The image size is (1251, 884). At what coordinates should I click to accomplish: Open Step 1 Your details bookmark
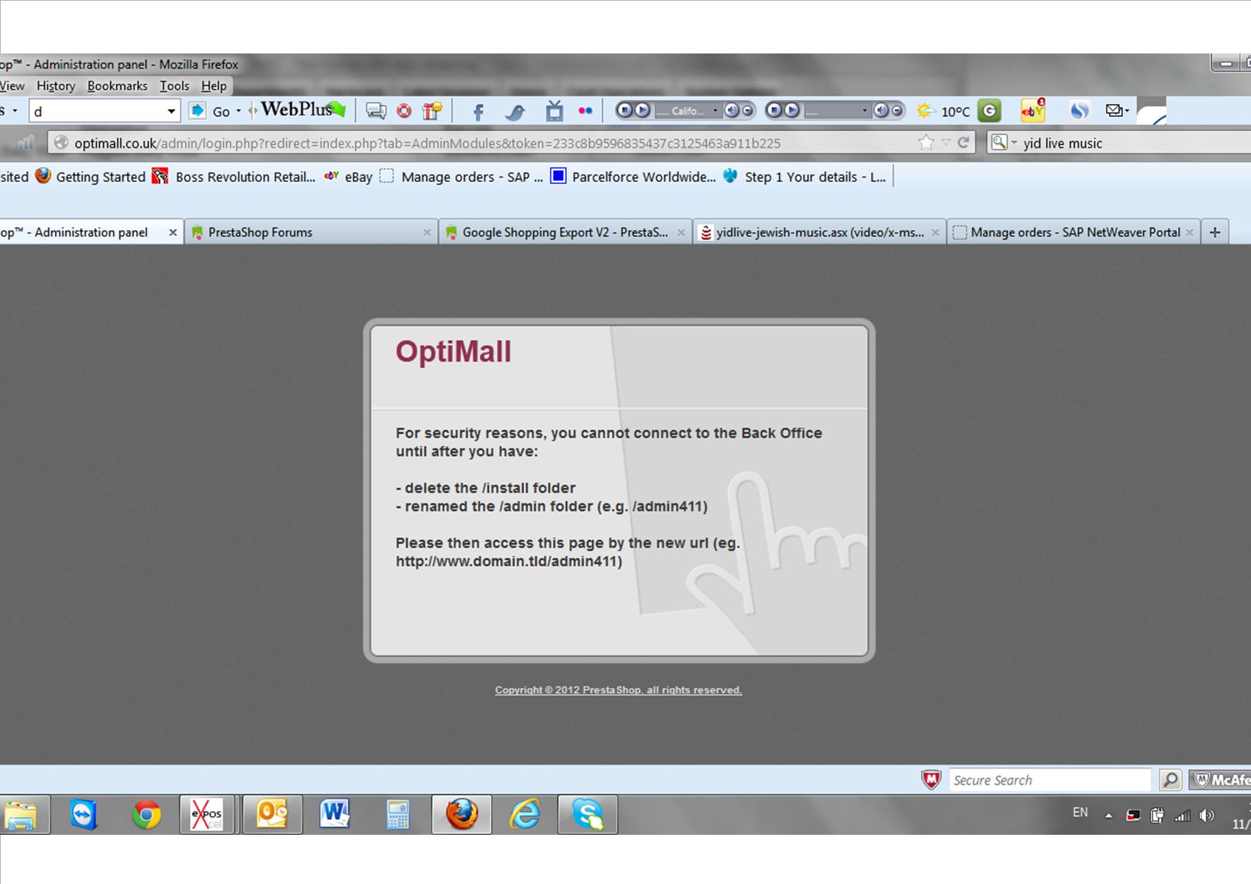pos(804,177)
